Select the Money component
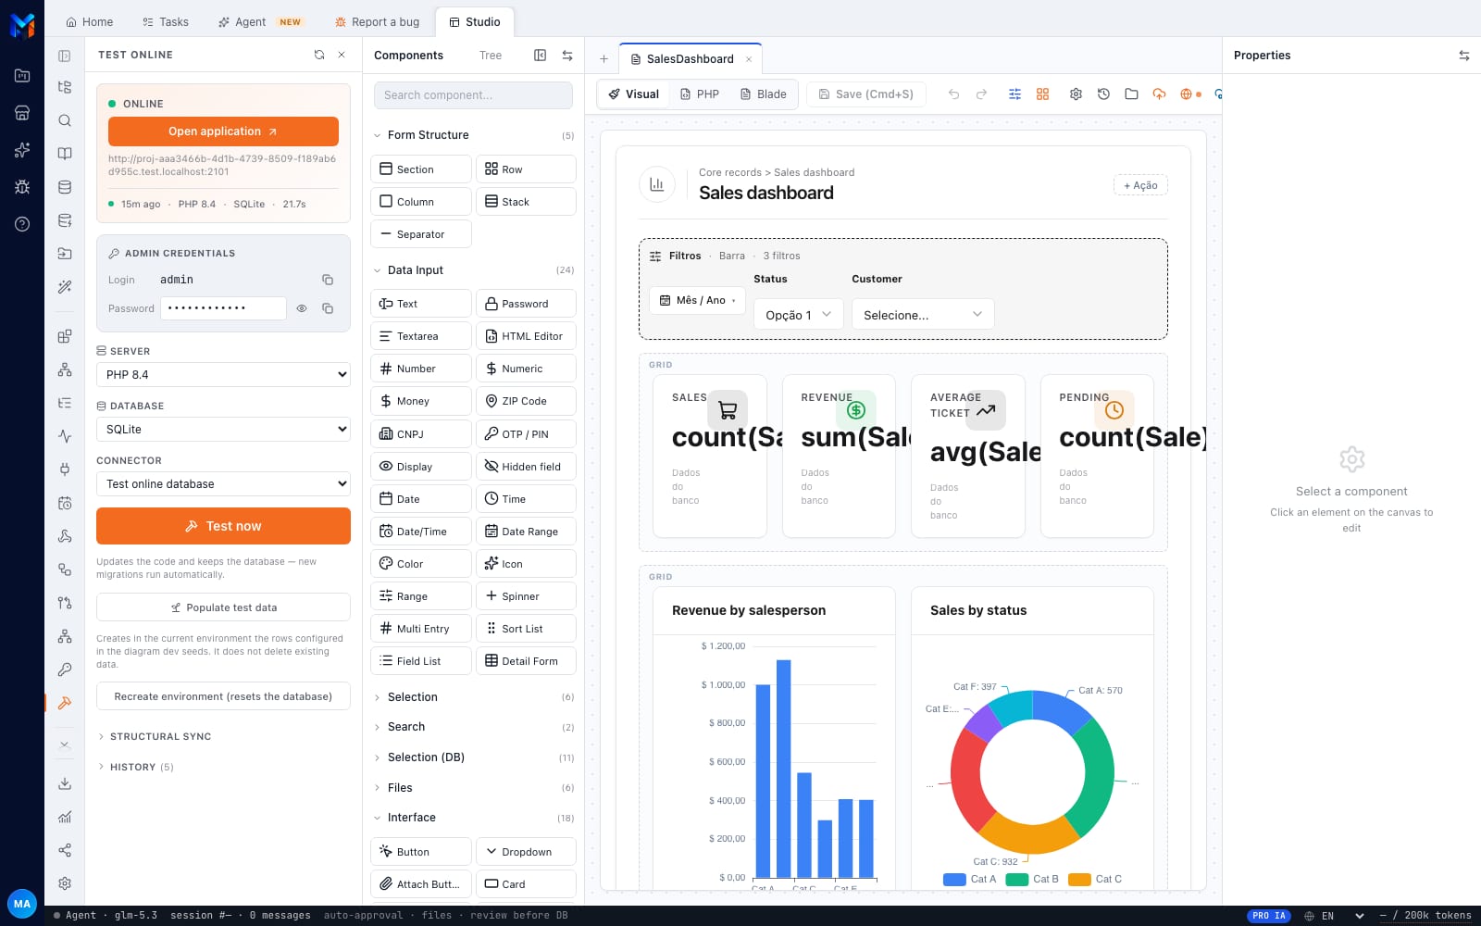Screen dimensions: 1481x926 (421, 401)
